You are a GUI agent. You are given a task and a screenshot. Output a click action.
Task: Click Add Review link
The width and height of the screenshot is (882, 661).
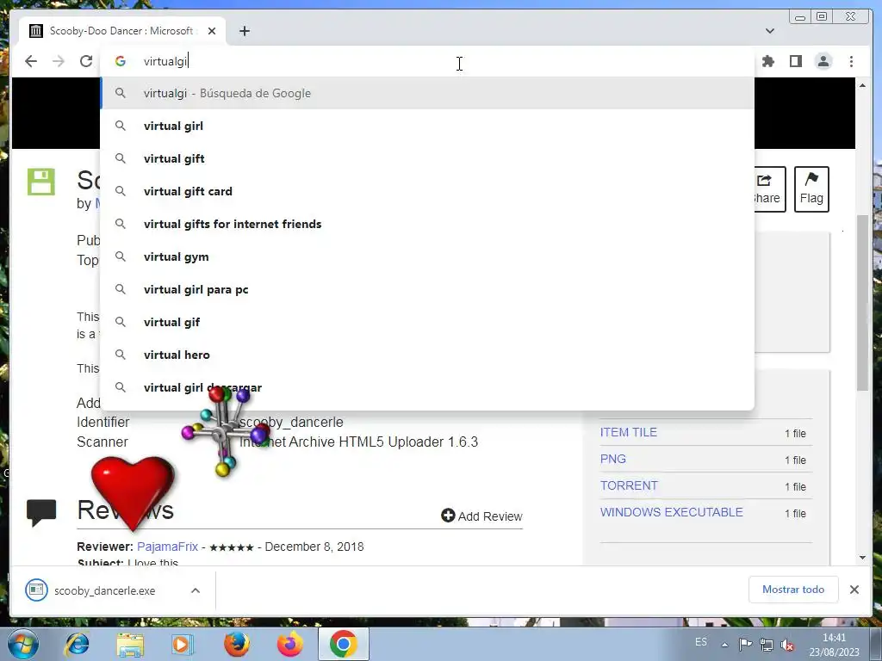coord(481,516)
